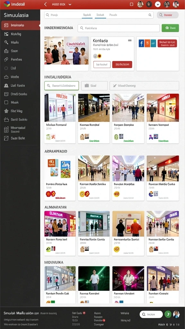Open the magenta storefront group photo card
Image resolution: width=185 pixels, height=329 pixels.
pos(60,233)
